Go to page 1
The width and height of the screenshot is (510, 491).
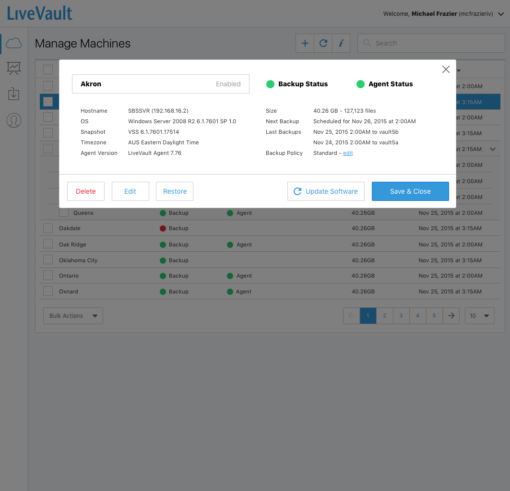368,316
